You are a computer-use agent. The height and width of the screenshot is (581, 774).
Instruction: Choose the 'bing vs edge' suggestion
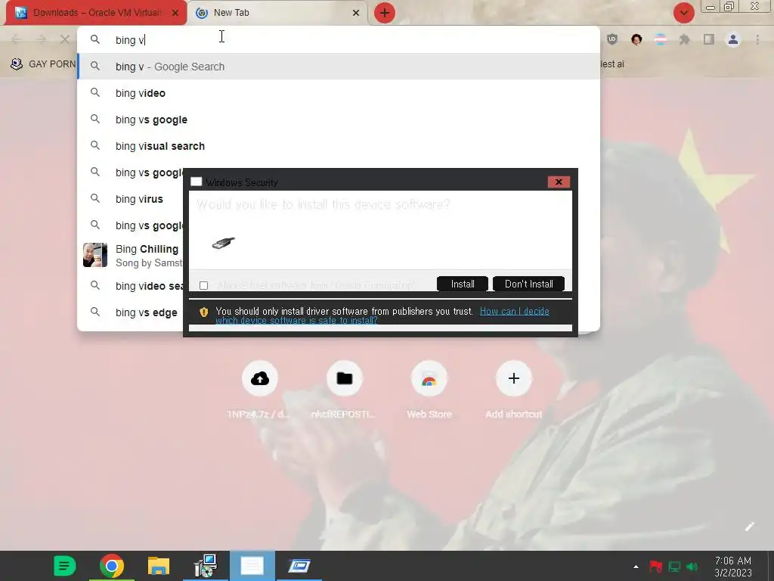(131, 312)
